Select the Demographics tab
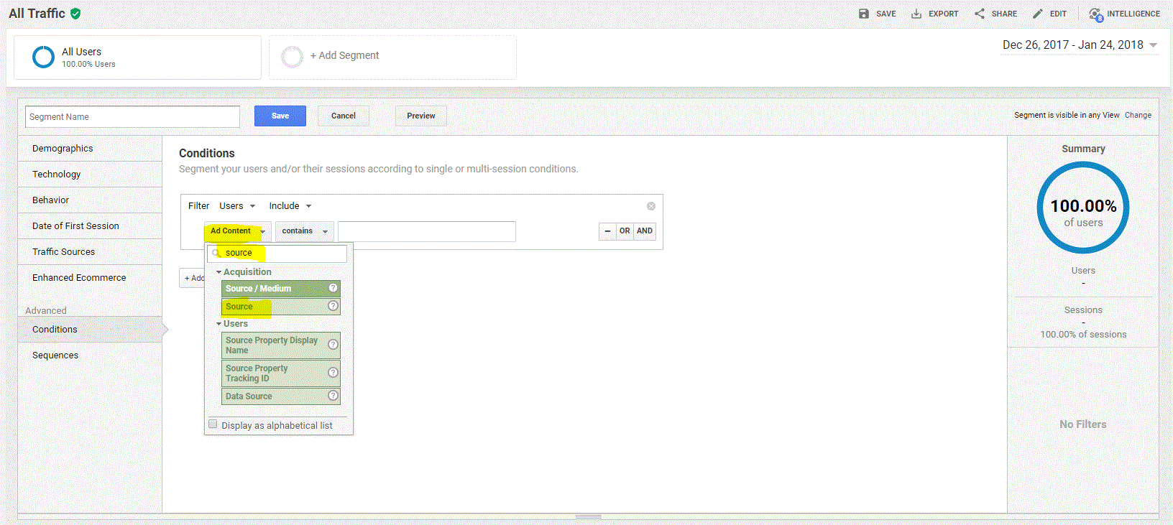 [63, 149]
